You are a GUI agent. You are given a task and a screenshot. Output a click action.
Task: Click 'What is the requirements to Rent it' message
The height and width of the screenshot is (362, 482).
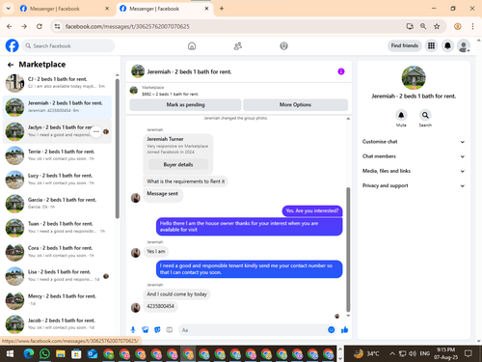pyautogui.click(x=185, y=181)
